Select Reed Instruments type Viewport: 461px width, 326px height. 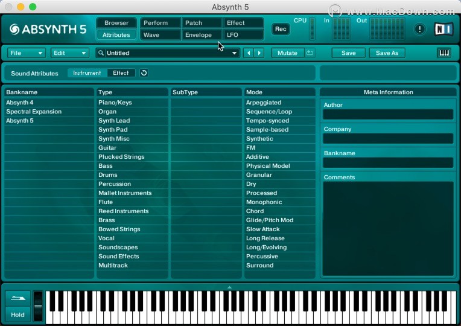click(132, 211)
